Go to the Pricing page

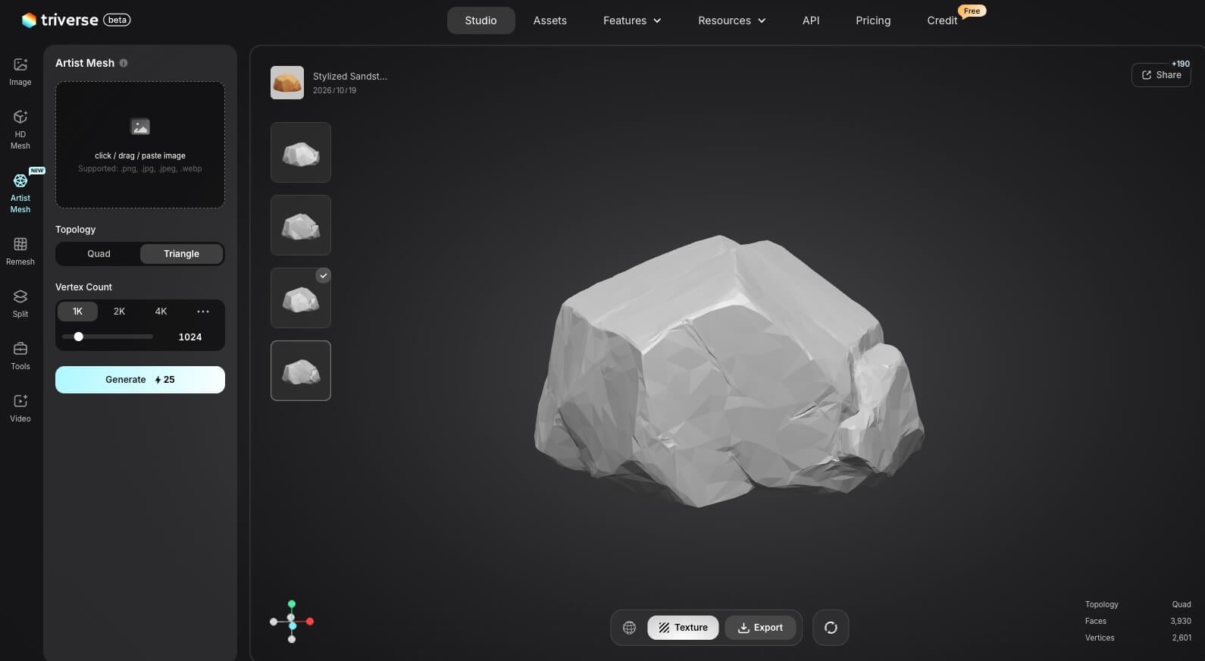tap(873, 20)
